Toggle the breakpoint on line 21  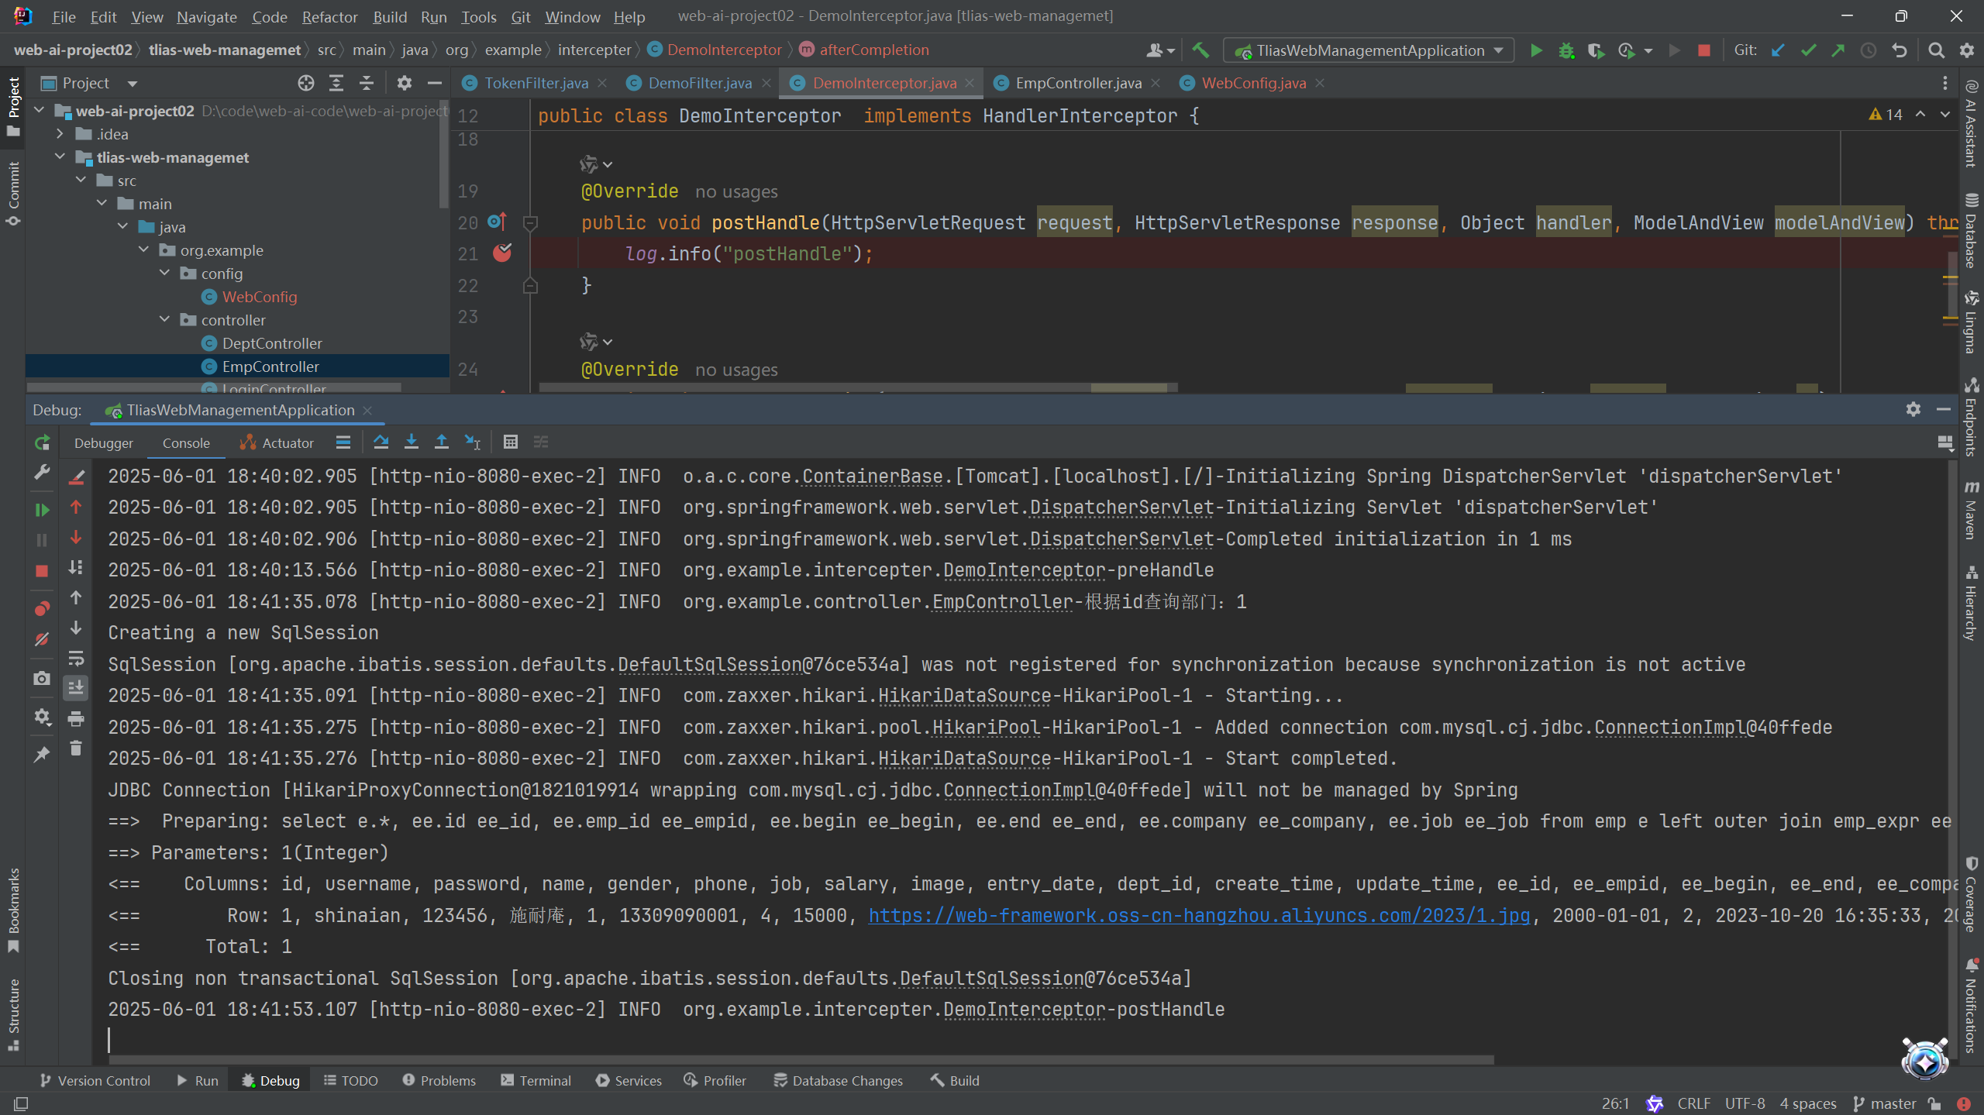(502, 253)
